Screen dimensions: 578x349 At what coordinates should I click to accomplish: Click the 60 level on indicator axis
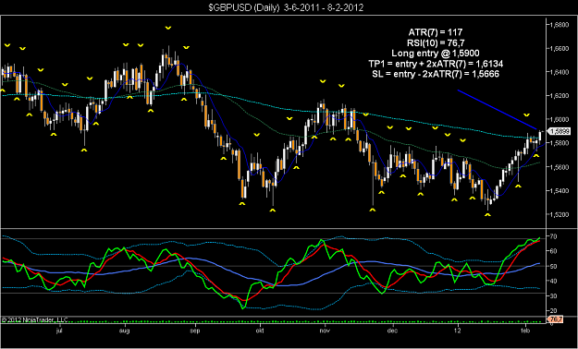point(553,251)
